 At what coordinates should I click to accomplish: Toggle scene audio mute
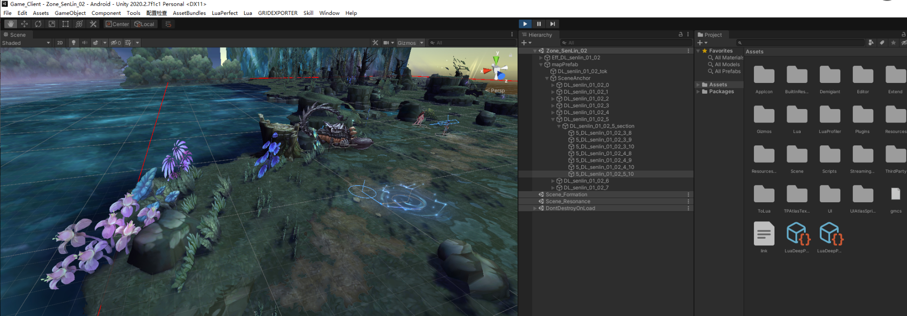point(84,43)
